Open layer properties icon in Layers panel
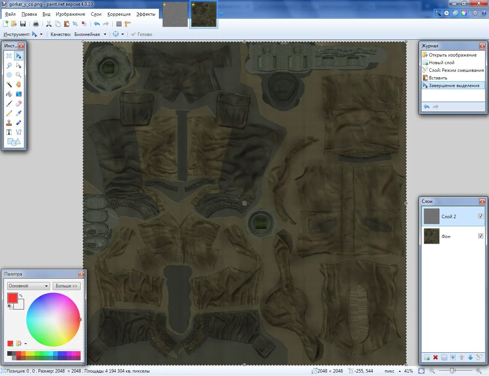Viewport: 489px width, 376px height. pyautogui.click(x=479, y=358)
